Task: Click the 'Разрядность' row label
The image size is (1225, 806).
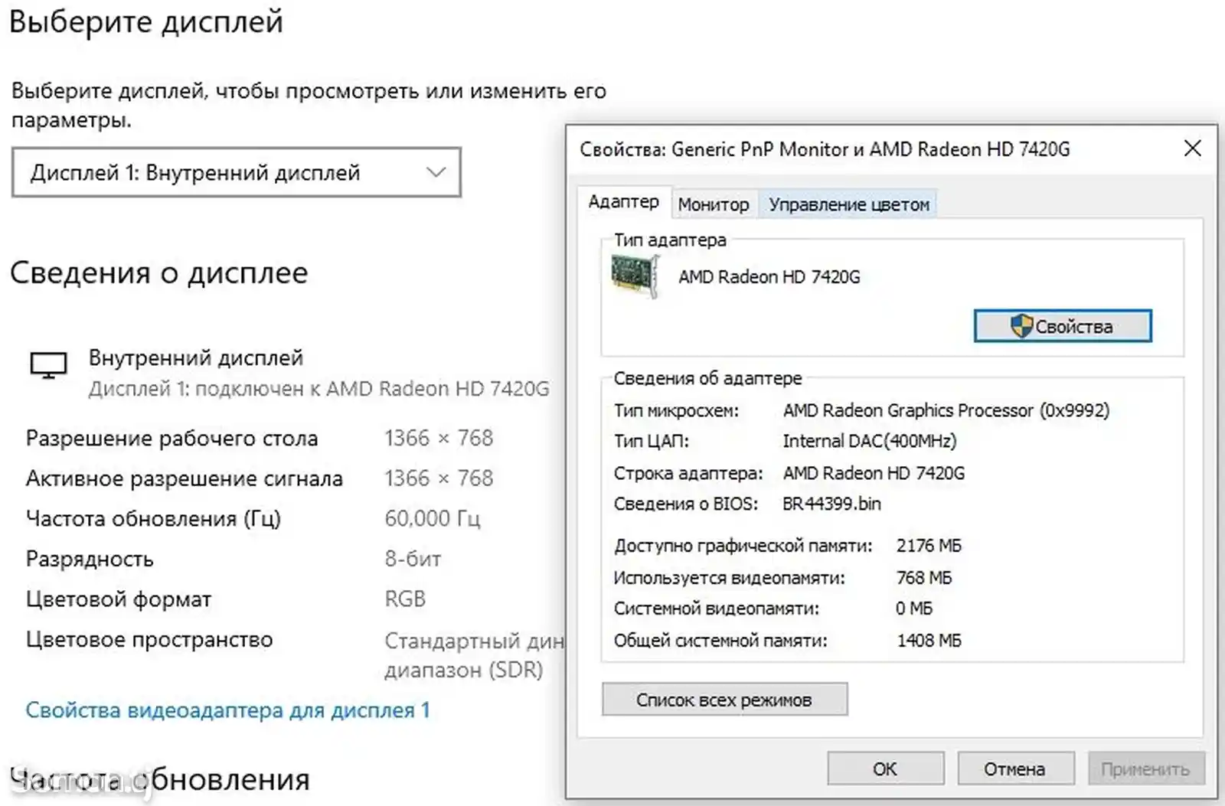Action: click(x=90, y=560)
